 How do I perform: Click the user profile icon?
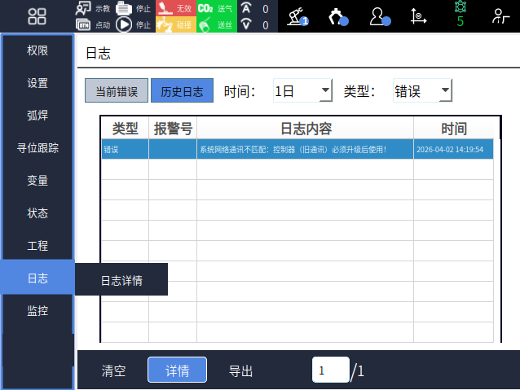[380, 16]
